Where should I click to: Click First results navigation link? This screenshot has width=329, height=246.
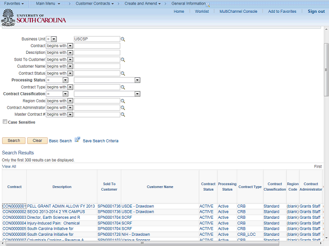click(318, 167)
